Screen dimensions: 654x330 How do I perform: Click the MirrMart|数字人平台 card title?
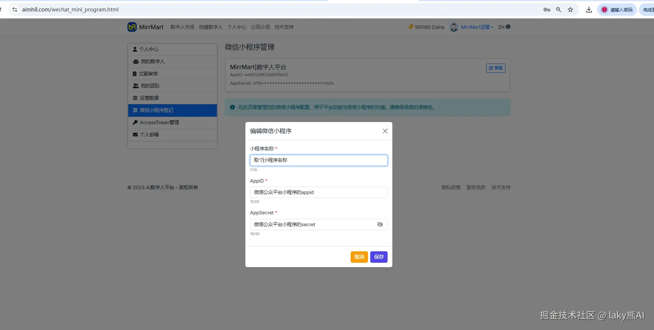pyautogui.click(x=258, y=67)
